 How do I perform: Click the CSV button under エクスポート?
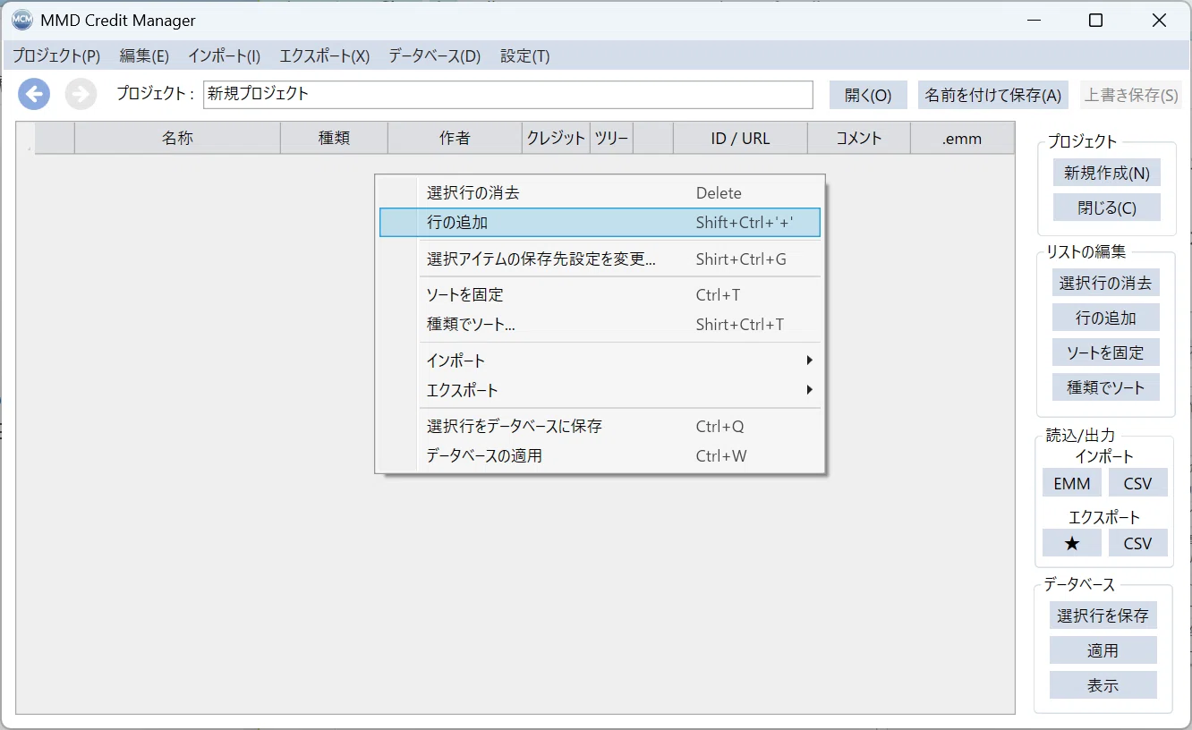pyautogui.click(x=1138, y=543)
